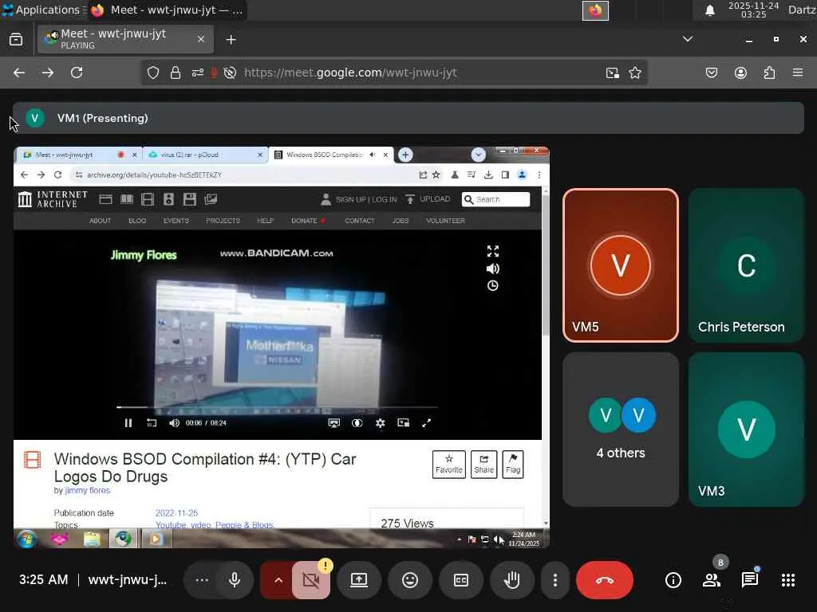
Task: Turn on the camera with warning badge
Action: pos(311,580)
